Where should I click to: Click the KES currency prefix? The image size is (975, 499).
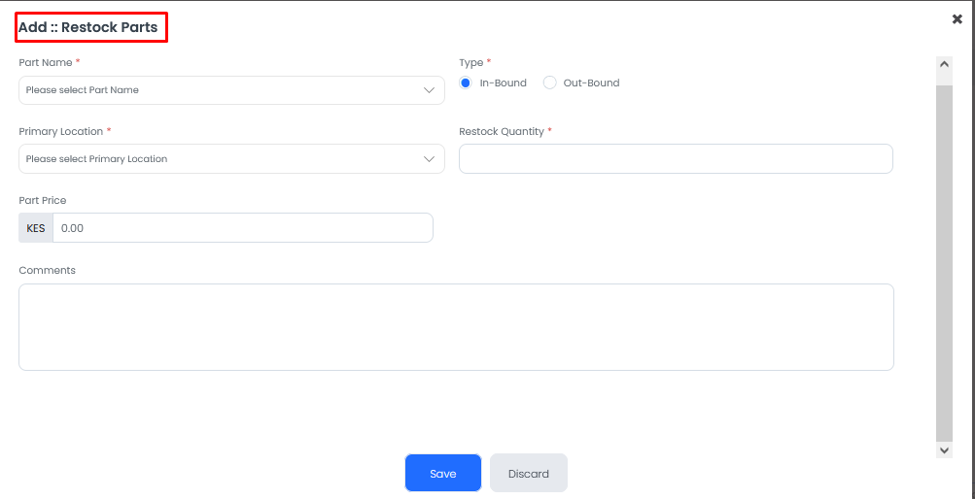tap(36, 228)
